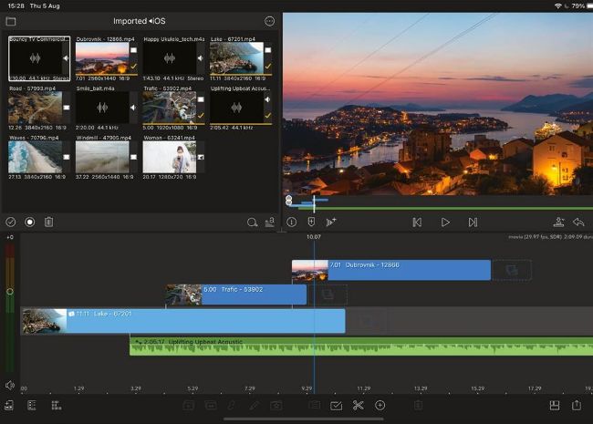This screenshot has width=593, height=424.
Task: Split the clip with the scissors tool
Action: click(358, 405)
